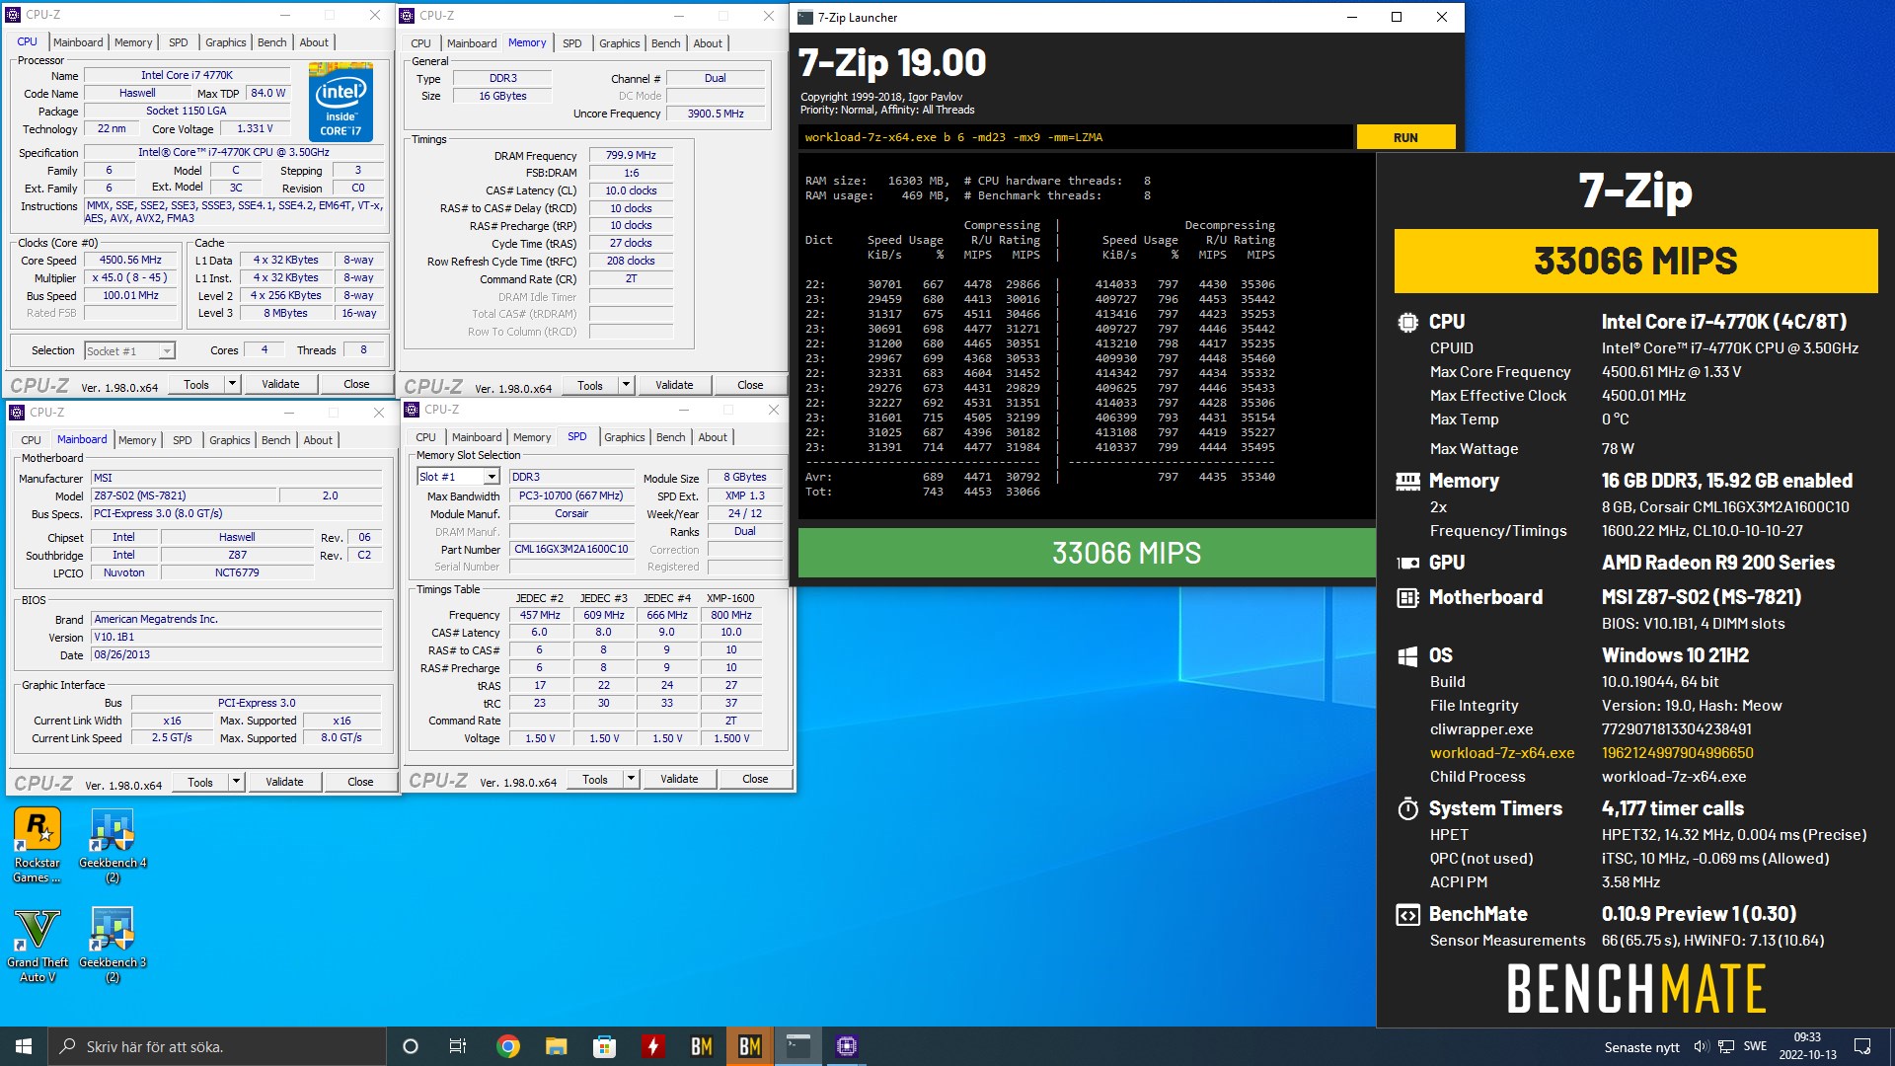Click Part Number CML16GX3M2A1600C10 field
This screenshot has height=1066, width=1895.
pyautogui.click(x=571, y=550)
